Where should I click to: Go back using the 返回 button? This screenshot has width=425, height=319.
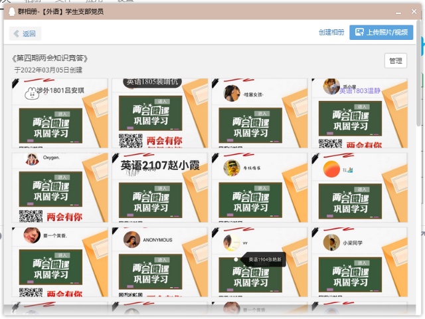(25, 34)
